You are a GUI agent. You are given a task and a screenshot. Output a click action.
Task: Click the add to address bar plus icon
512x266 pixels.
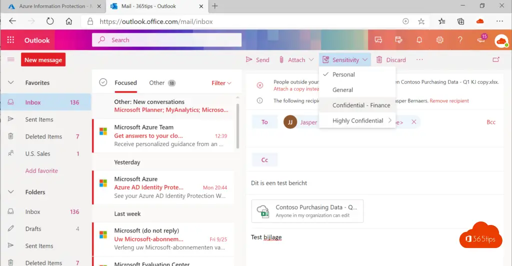click(405, 21)
